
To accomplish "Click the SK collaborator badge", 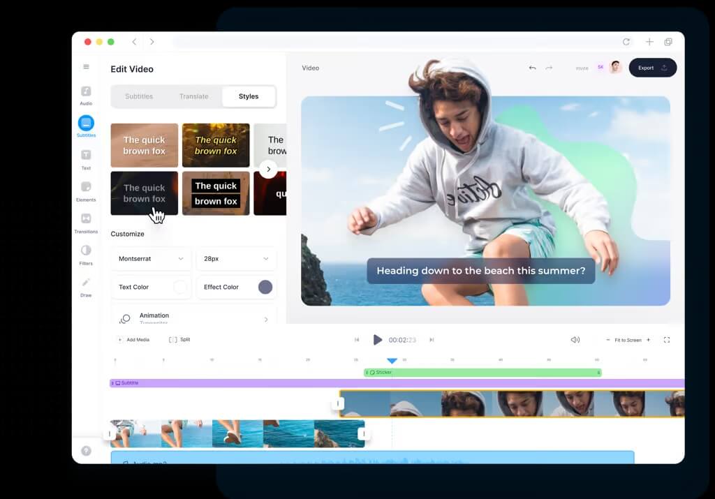I will 600,67.
